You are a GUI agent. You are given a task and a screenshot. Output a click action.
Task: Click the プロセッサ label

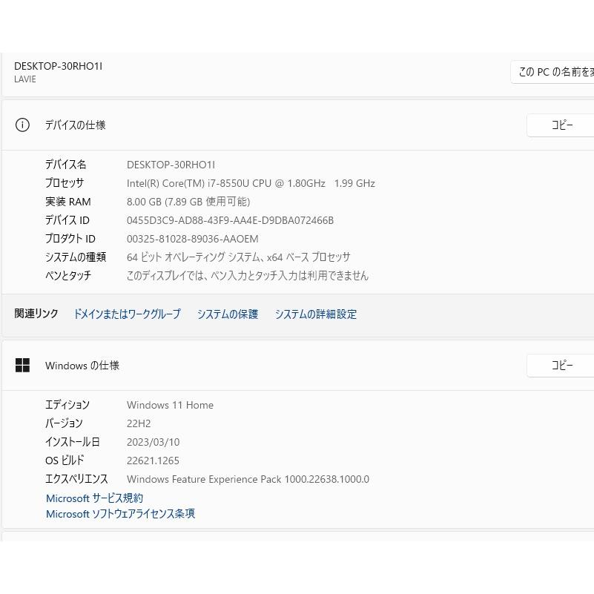65,183
